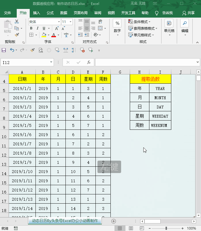Viewport: 201px width, 231px height.
Task: Save workbook from quick access toolbar
Action: click(x=4, y=50)
